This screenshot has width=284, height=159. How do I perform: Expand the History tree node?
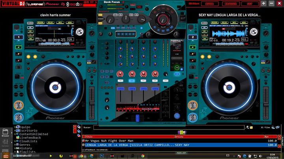(x=15, y=148)
